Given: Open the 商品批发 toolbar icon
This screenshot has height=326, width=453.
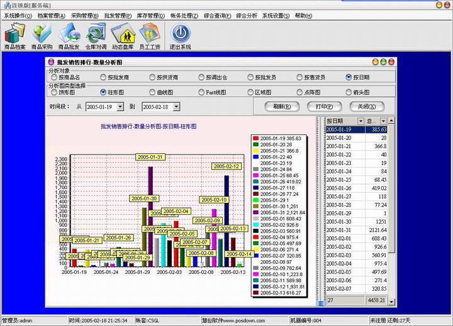Looking at the screenshot, I should (69, 36).
